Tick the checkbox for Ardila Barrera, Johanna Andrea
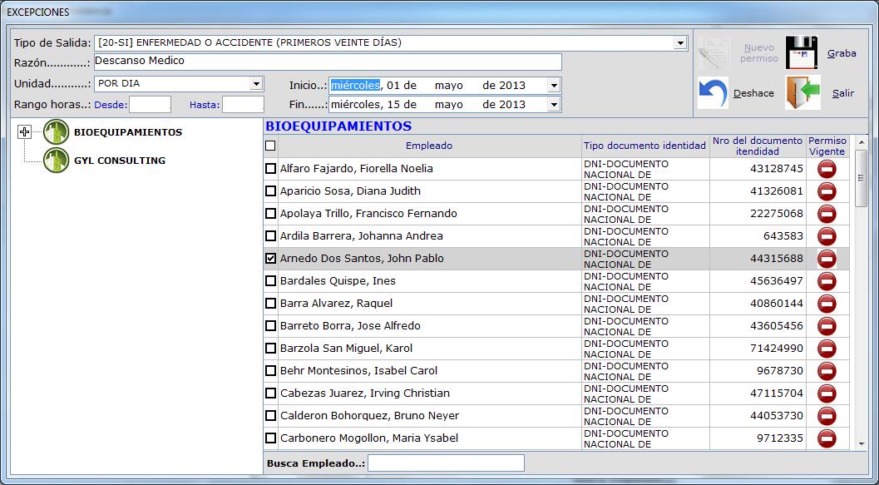 271,235
